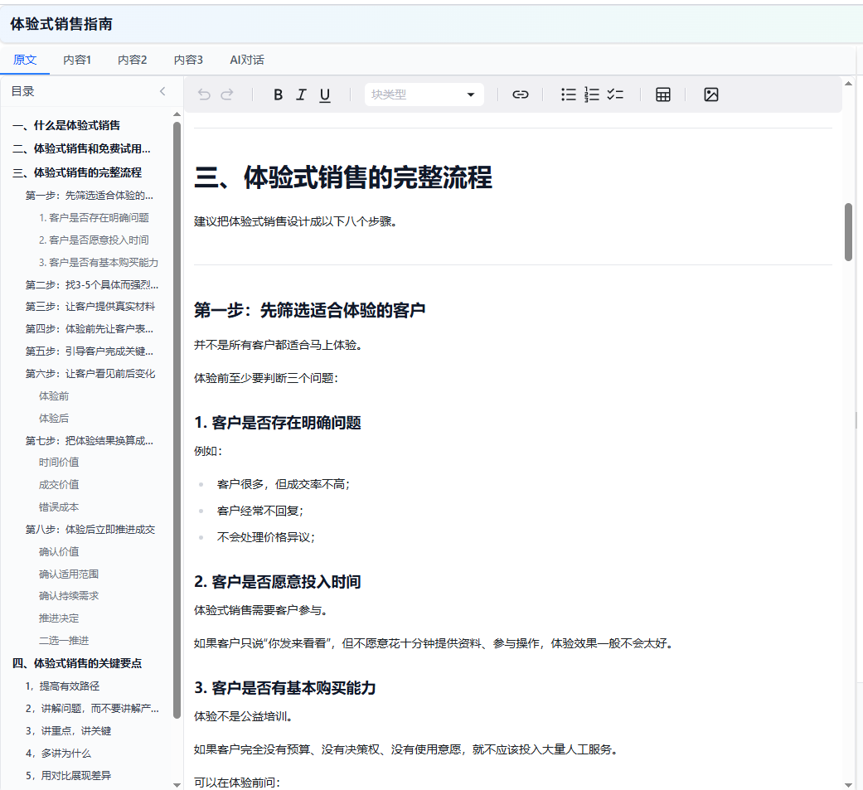Go to 二、体验式销售和免费试用 in outline
Viewport: 863px width, 790px height.
point(81,149)
